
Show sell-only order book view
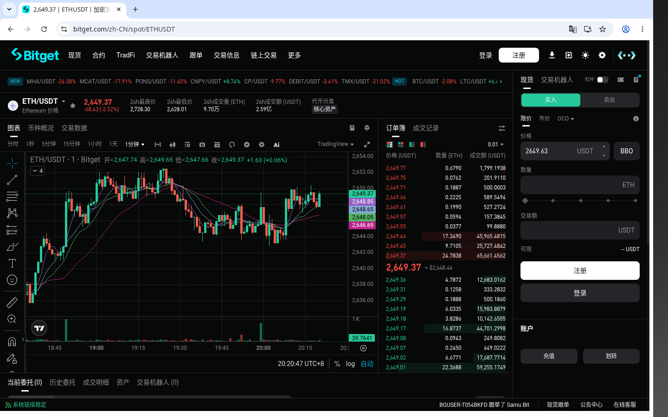[423, 145]
